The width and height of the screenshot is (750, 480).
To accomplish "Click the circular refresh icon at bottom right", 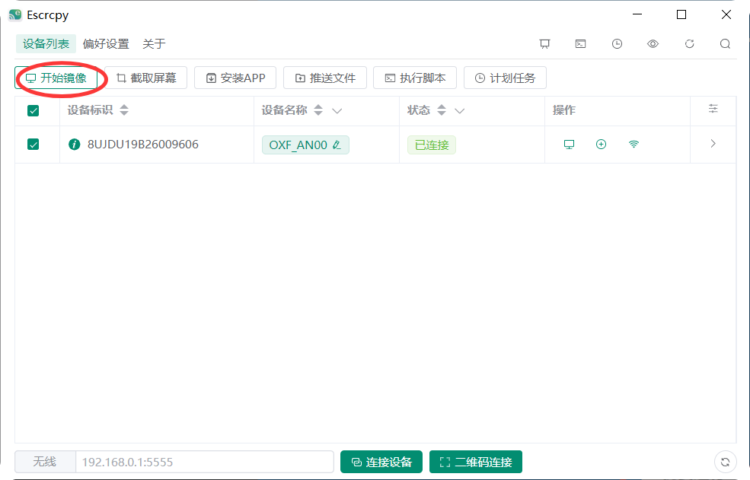I will tap(725, 462).
